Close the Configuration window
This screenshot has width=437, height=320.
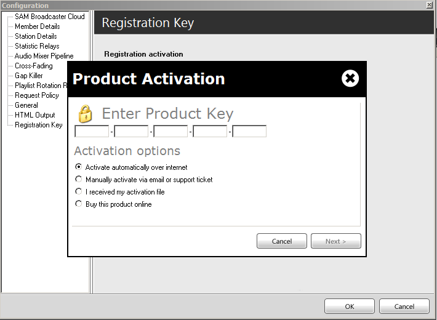[x=430, y=5]
